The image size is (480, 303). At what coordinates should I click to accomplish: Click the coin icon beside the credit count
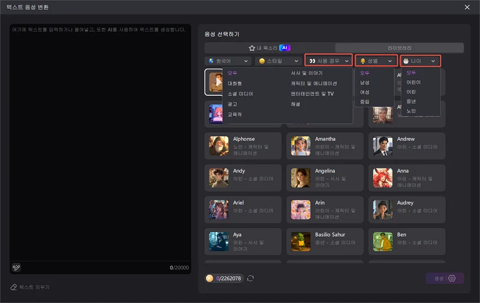[x=210, y=278]
